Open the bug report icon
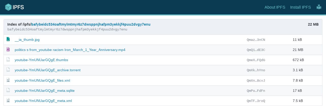Screen dimensions: 326x106 (x=319, y=7)
